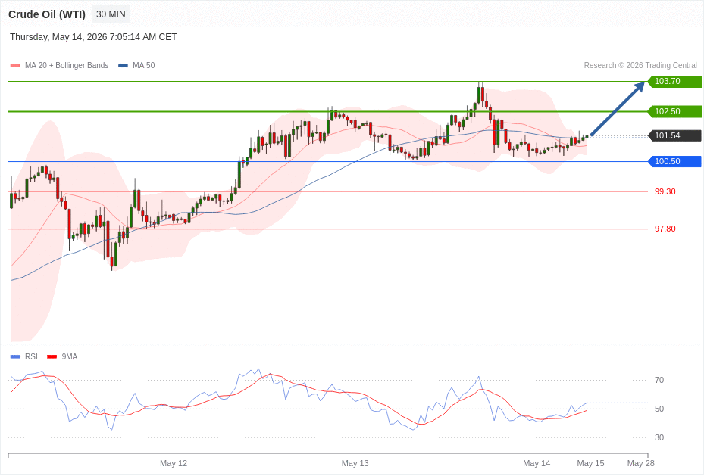The image size is (704, 476).
Task: Click the May 12 date axis label
Action: [x=174, y=463]
